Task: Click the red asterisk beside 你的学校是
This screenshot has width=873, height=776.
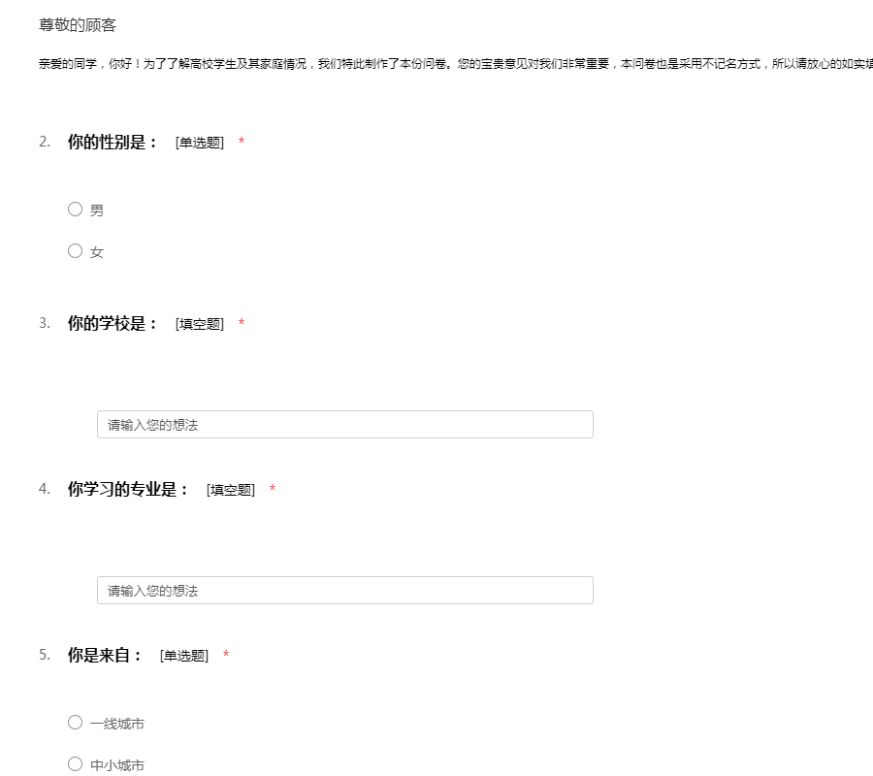Action: click(242, 325)
